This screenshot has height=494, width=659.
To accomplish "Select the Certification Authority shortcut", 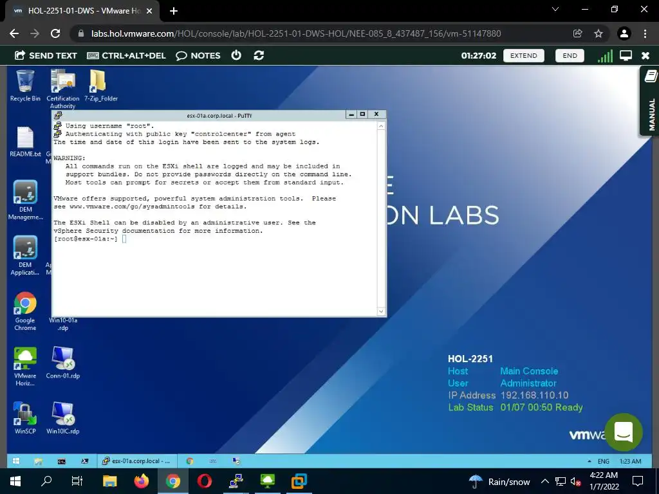I will [62, 89].
